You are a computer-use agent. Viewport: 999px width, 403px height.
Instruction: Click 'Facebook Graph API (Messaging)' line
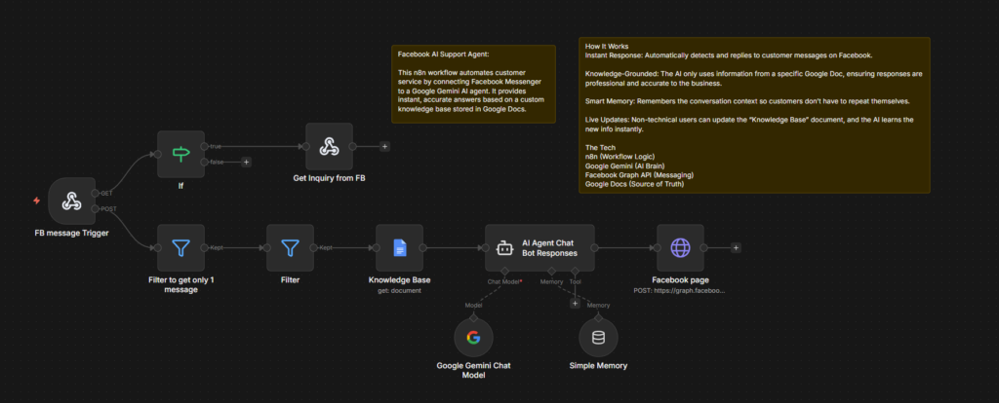pos(640,175)
